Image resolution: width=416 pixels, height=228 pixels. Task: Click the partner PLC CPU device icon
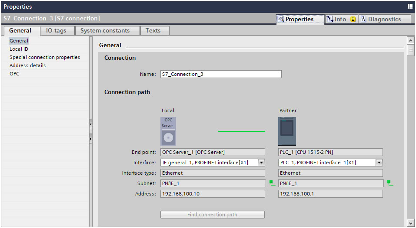pyautogui.click(x=287, y=131)
